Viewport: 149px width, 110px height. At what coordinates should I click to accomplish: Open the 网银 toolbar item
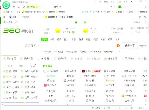click(x=96, y=12)
